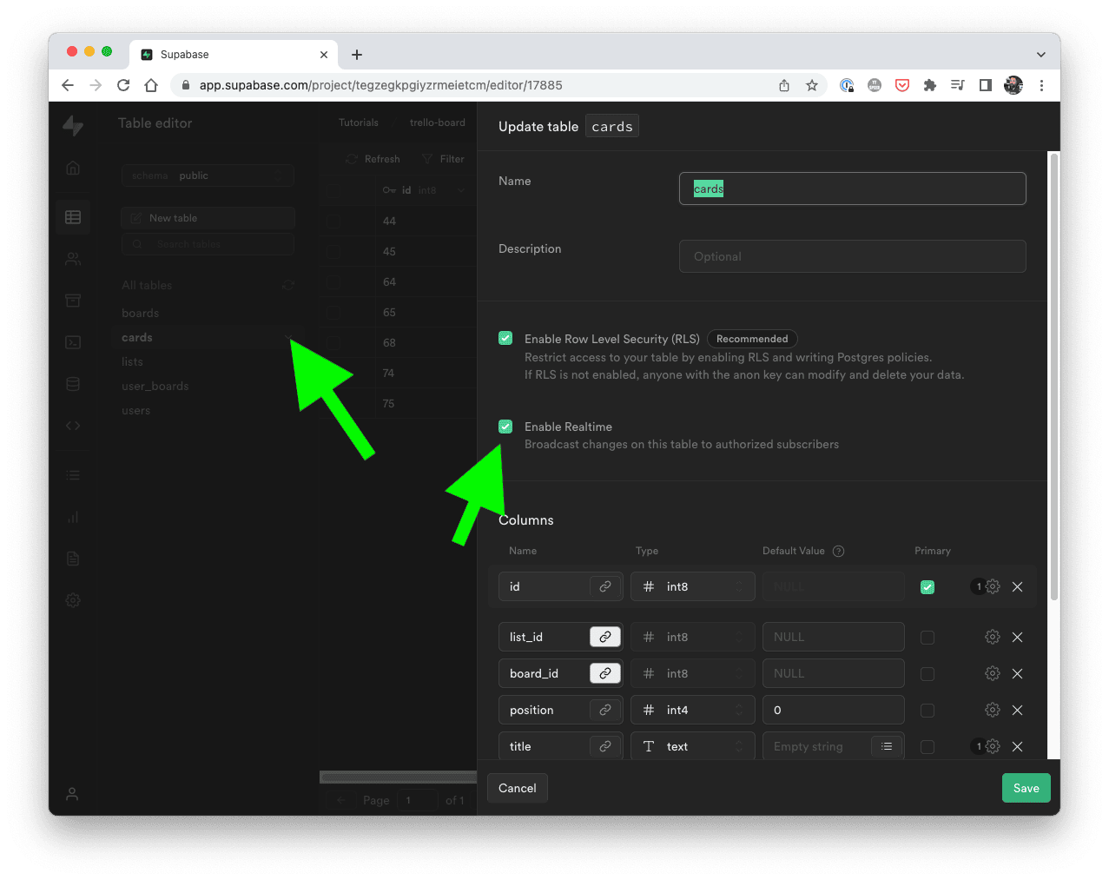Edit foreign key link on board_id column
The width and height of the screenshot is (1109, 880).
[x=605, y=673]
